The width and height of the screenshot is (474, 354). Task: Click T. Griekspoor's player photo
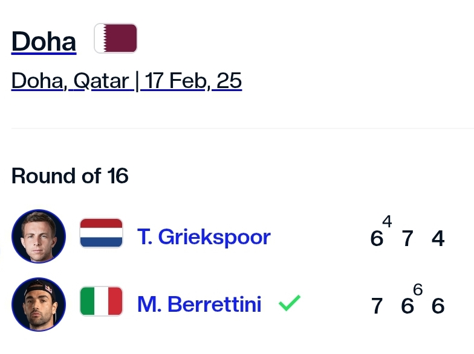click(39, 236)
